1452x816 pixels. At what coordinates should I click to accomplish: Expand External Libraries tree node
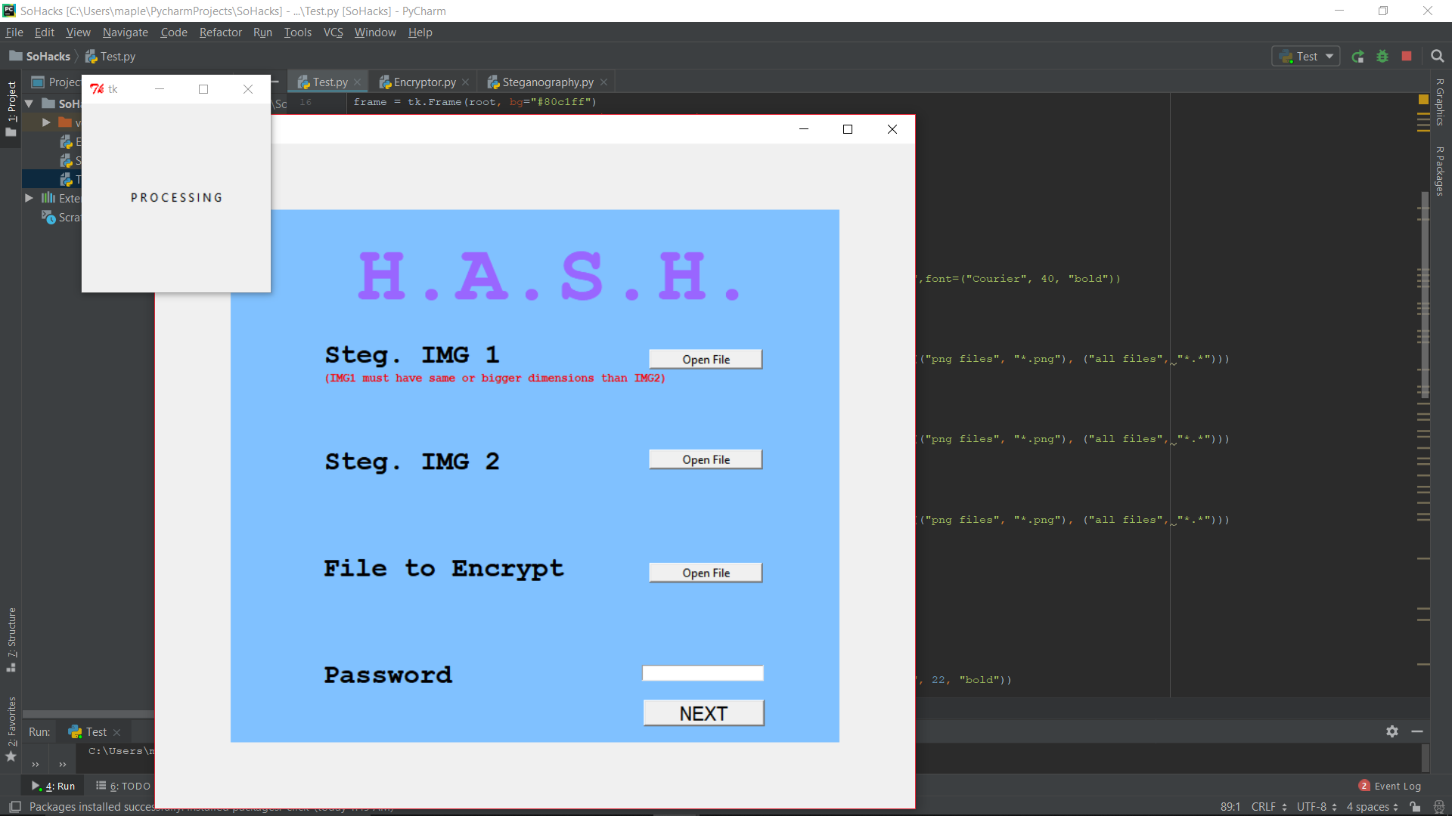tap(29, 198)
